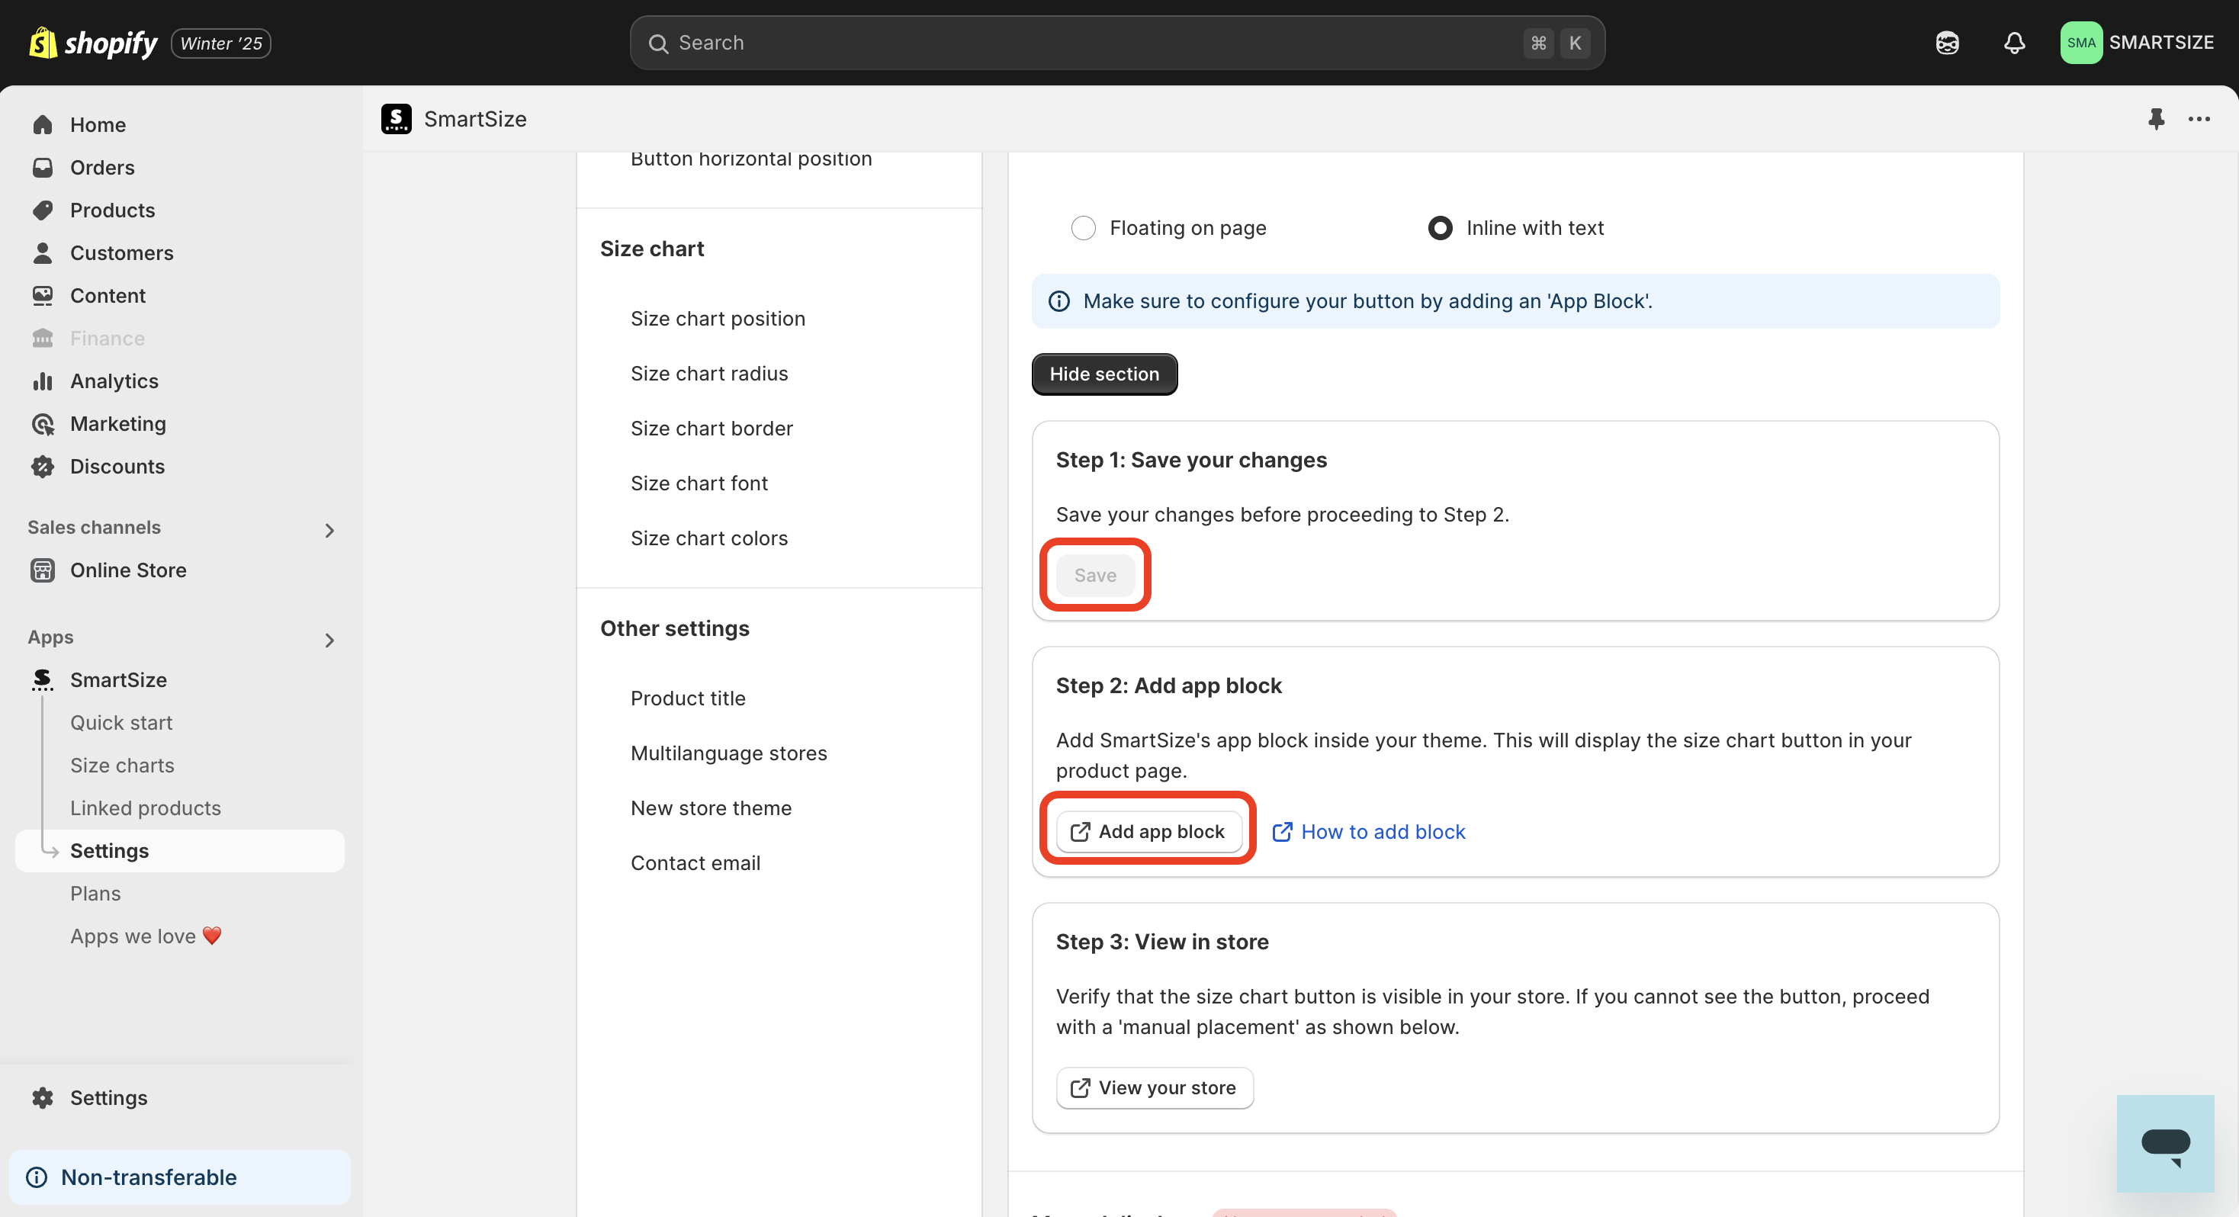The height and width of the screenshot is (1217, 2239).
Task: Click the Home house icon
Action: tap(43, 125)
